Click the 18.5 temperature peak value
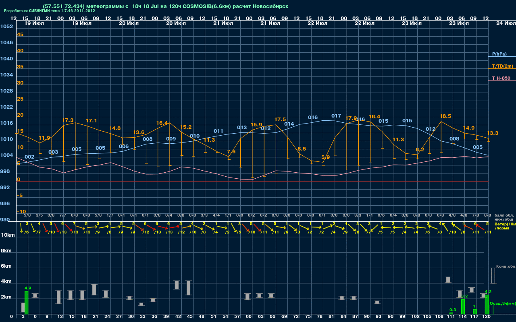Viewport: 516px width, 322px height. tap(445, 116)
